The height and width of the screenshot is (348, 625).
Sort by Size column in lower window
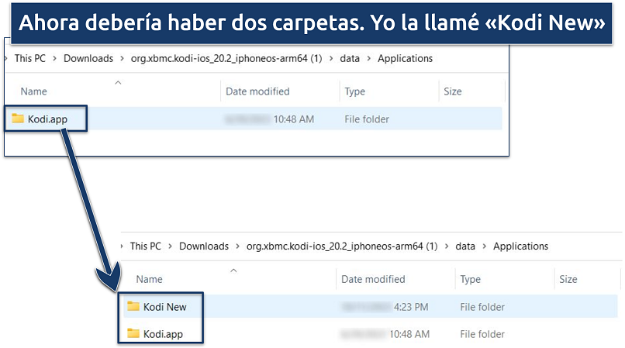pyautogui.click(x=568, y=279)
